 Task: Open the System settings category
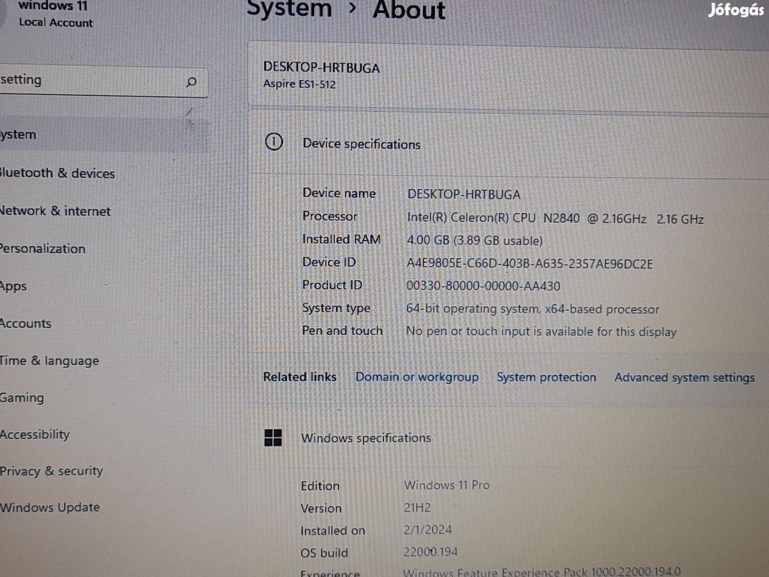(103, 135)
